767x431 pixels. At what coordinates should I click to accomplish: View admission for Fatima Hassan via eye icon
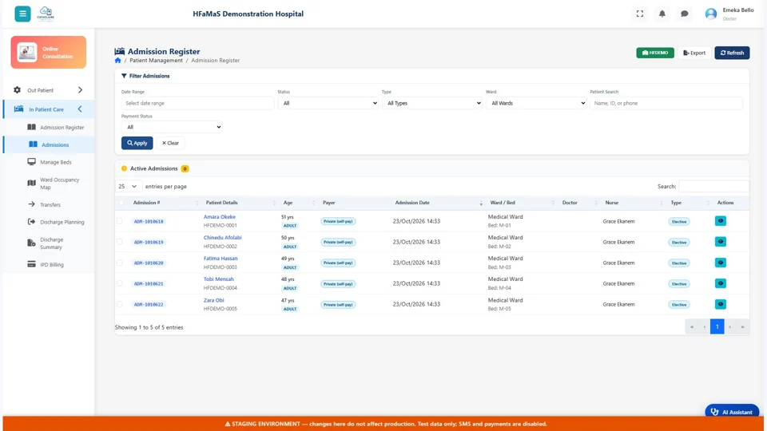pos(720,263)
